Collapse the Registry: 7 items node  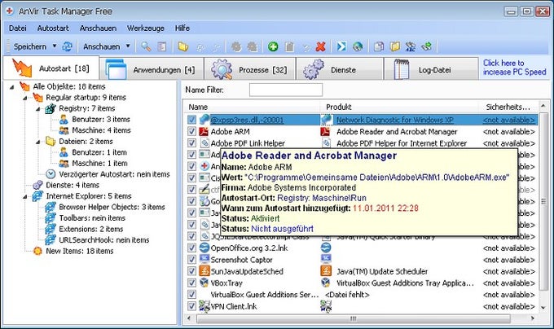tap(37, 109)
